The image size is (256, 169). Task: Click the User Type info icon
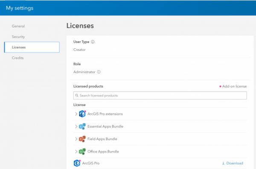(93, 42)
